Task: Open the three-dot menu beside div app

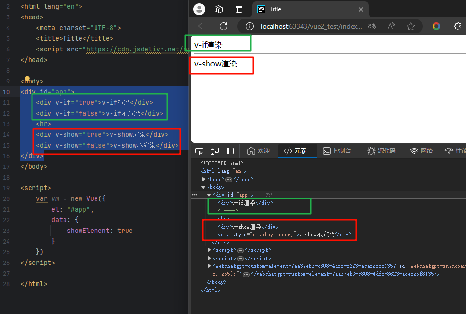Action: [194, 195]
